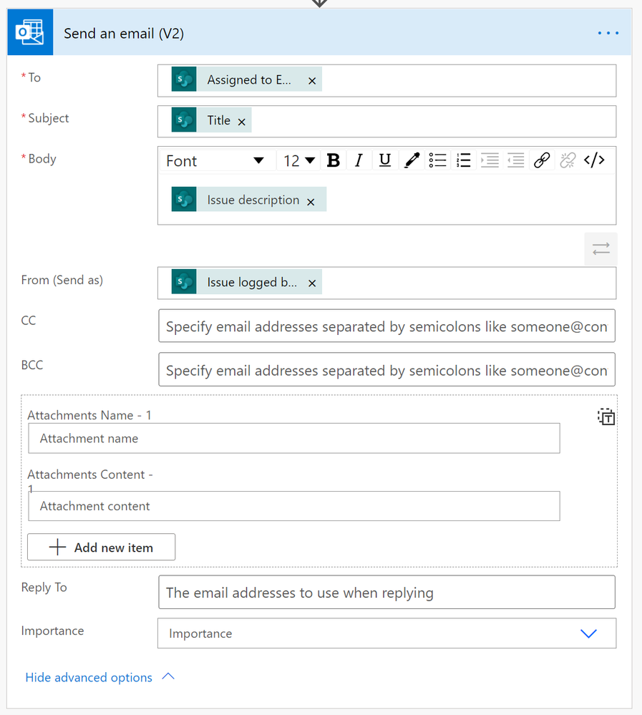
Task: Toggle bold formatting
Action: [334, 160]
